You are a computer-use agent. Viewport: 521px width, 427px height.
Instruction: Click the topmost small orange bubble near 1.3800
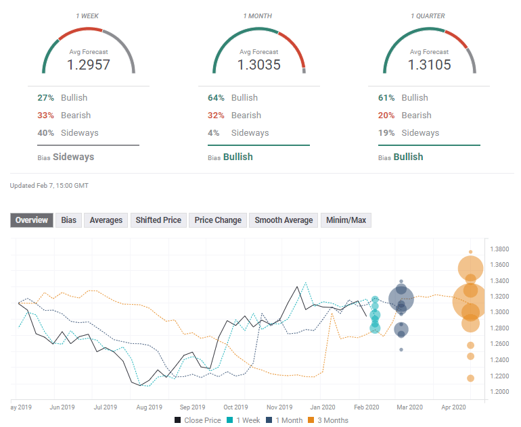[x=470, y=252]
